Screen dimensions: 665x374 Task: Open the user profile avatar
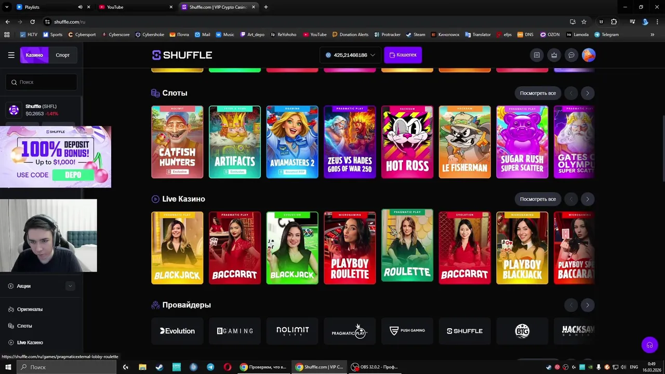pos(589,55)
